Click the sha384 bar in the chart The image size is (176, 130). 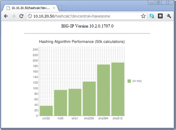104,90
